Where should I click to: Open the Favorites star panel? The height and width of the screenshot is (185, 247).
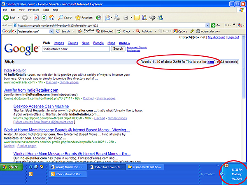(84, 18)
